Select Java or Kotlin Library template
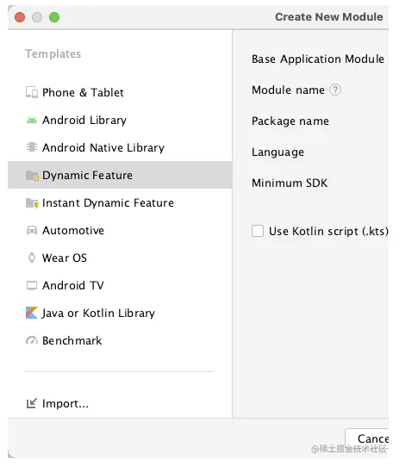This screenshot has width=399, height=466. (x=120, y=313)
